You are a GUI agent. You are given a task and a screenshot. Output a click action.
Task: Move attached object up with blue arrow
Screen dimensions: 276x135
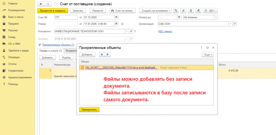point(102,54)
